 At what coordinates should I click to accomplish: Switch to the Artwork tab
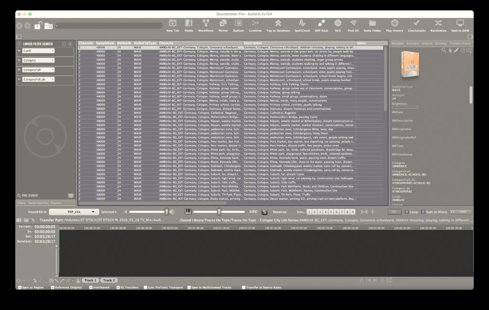pos(426,43)
